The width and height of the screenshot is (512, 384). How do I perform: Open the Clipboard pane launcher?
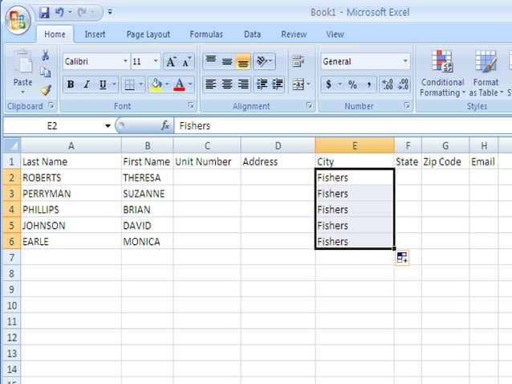pos(51,105)
